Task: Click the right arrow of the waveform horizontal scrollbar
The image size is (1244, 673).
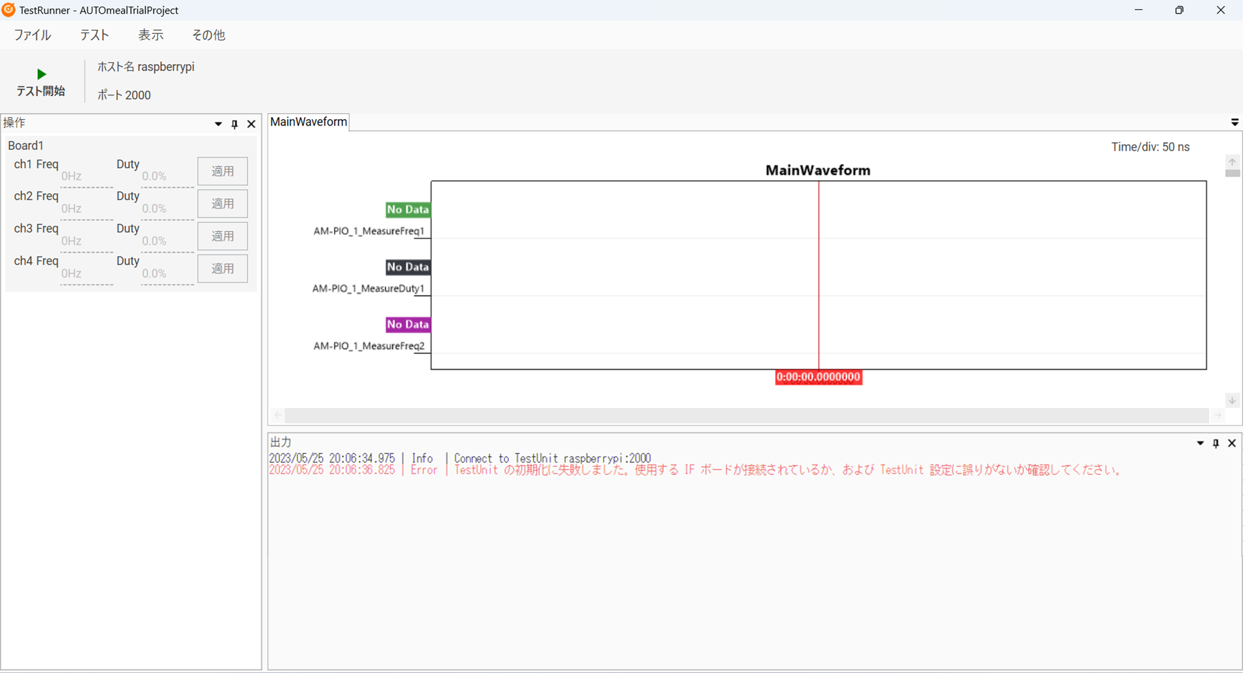Action: pos(1219,416)
